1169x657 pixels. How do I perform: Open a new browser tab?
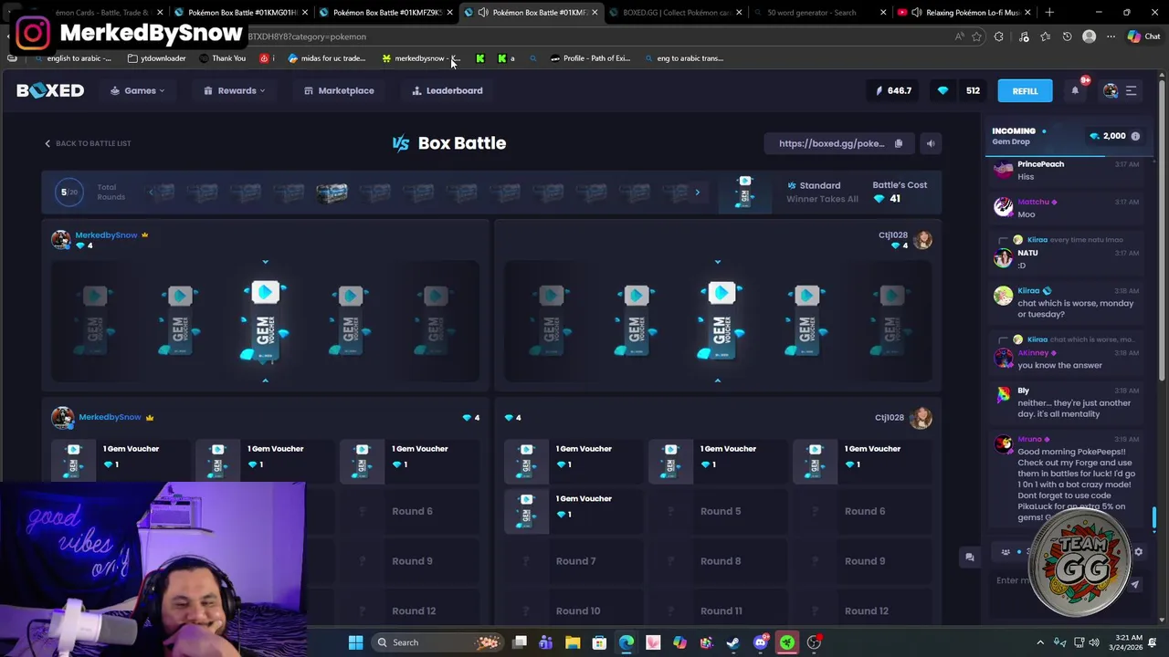(x=1049, y=13)
